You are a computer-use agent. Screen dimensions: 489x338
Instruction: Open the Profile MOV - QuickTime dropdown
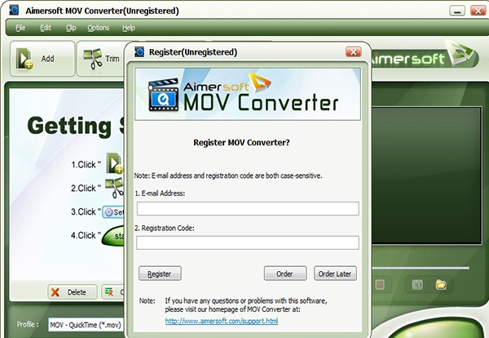[x=86, y=325]
